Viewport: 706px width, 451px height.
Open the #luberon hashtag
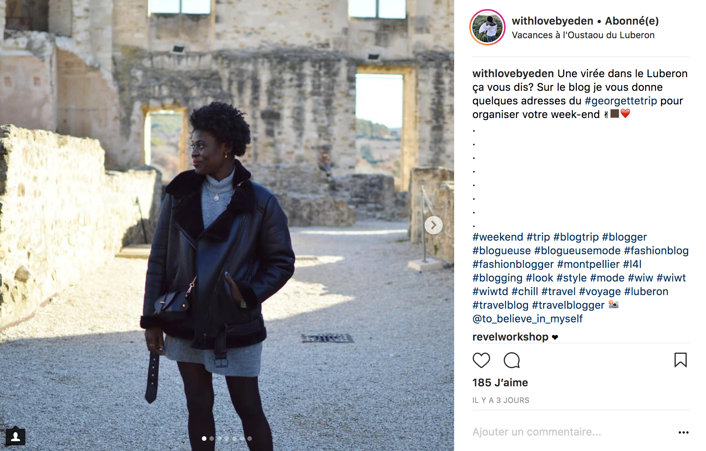point(646,291)
